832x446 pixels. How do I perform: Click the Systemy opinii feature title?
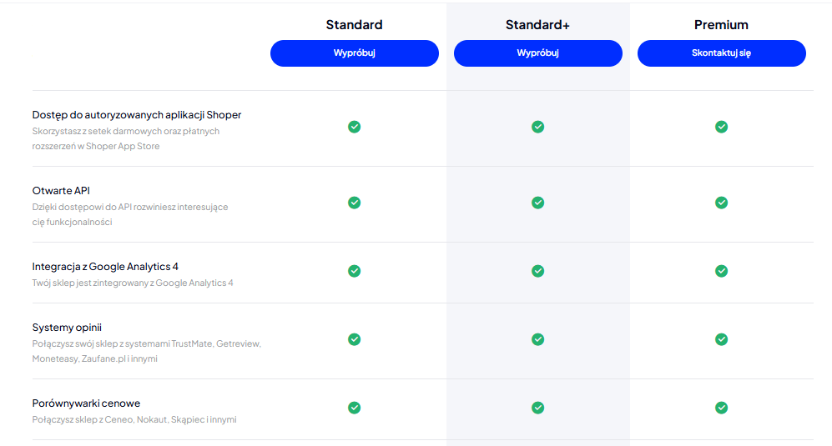[x=67, y=328]
